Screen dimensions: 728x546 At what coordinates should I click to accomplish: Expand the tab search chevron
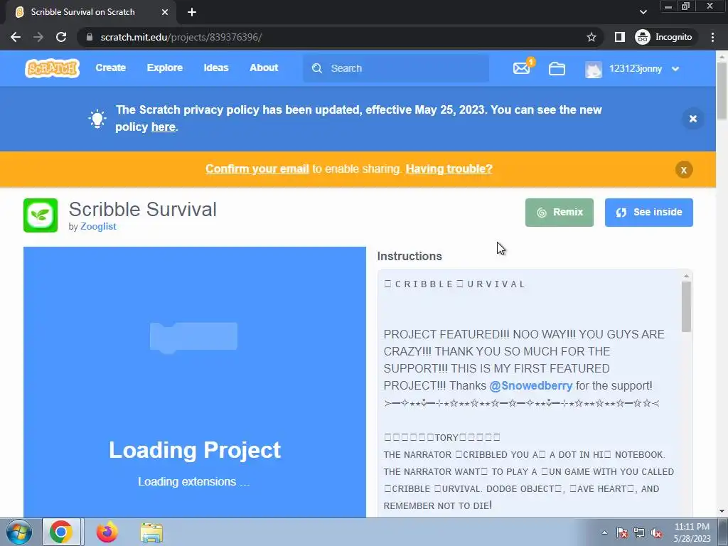(643, 12)
